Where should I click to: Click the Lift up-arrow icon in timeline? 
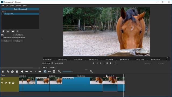pos(31,72)
